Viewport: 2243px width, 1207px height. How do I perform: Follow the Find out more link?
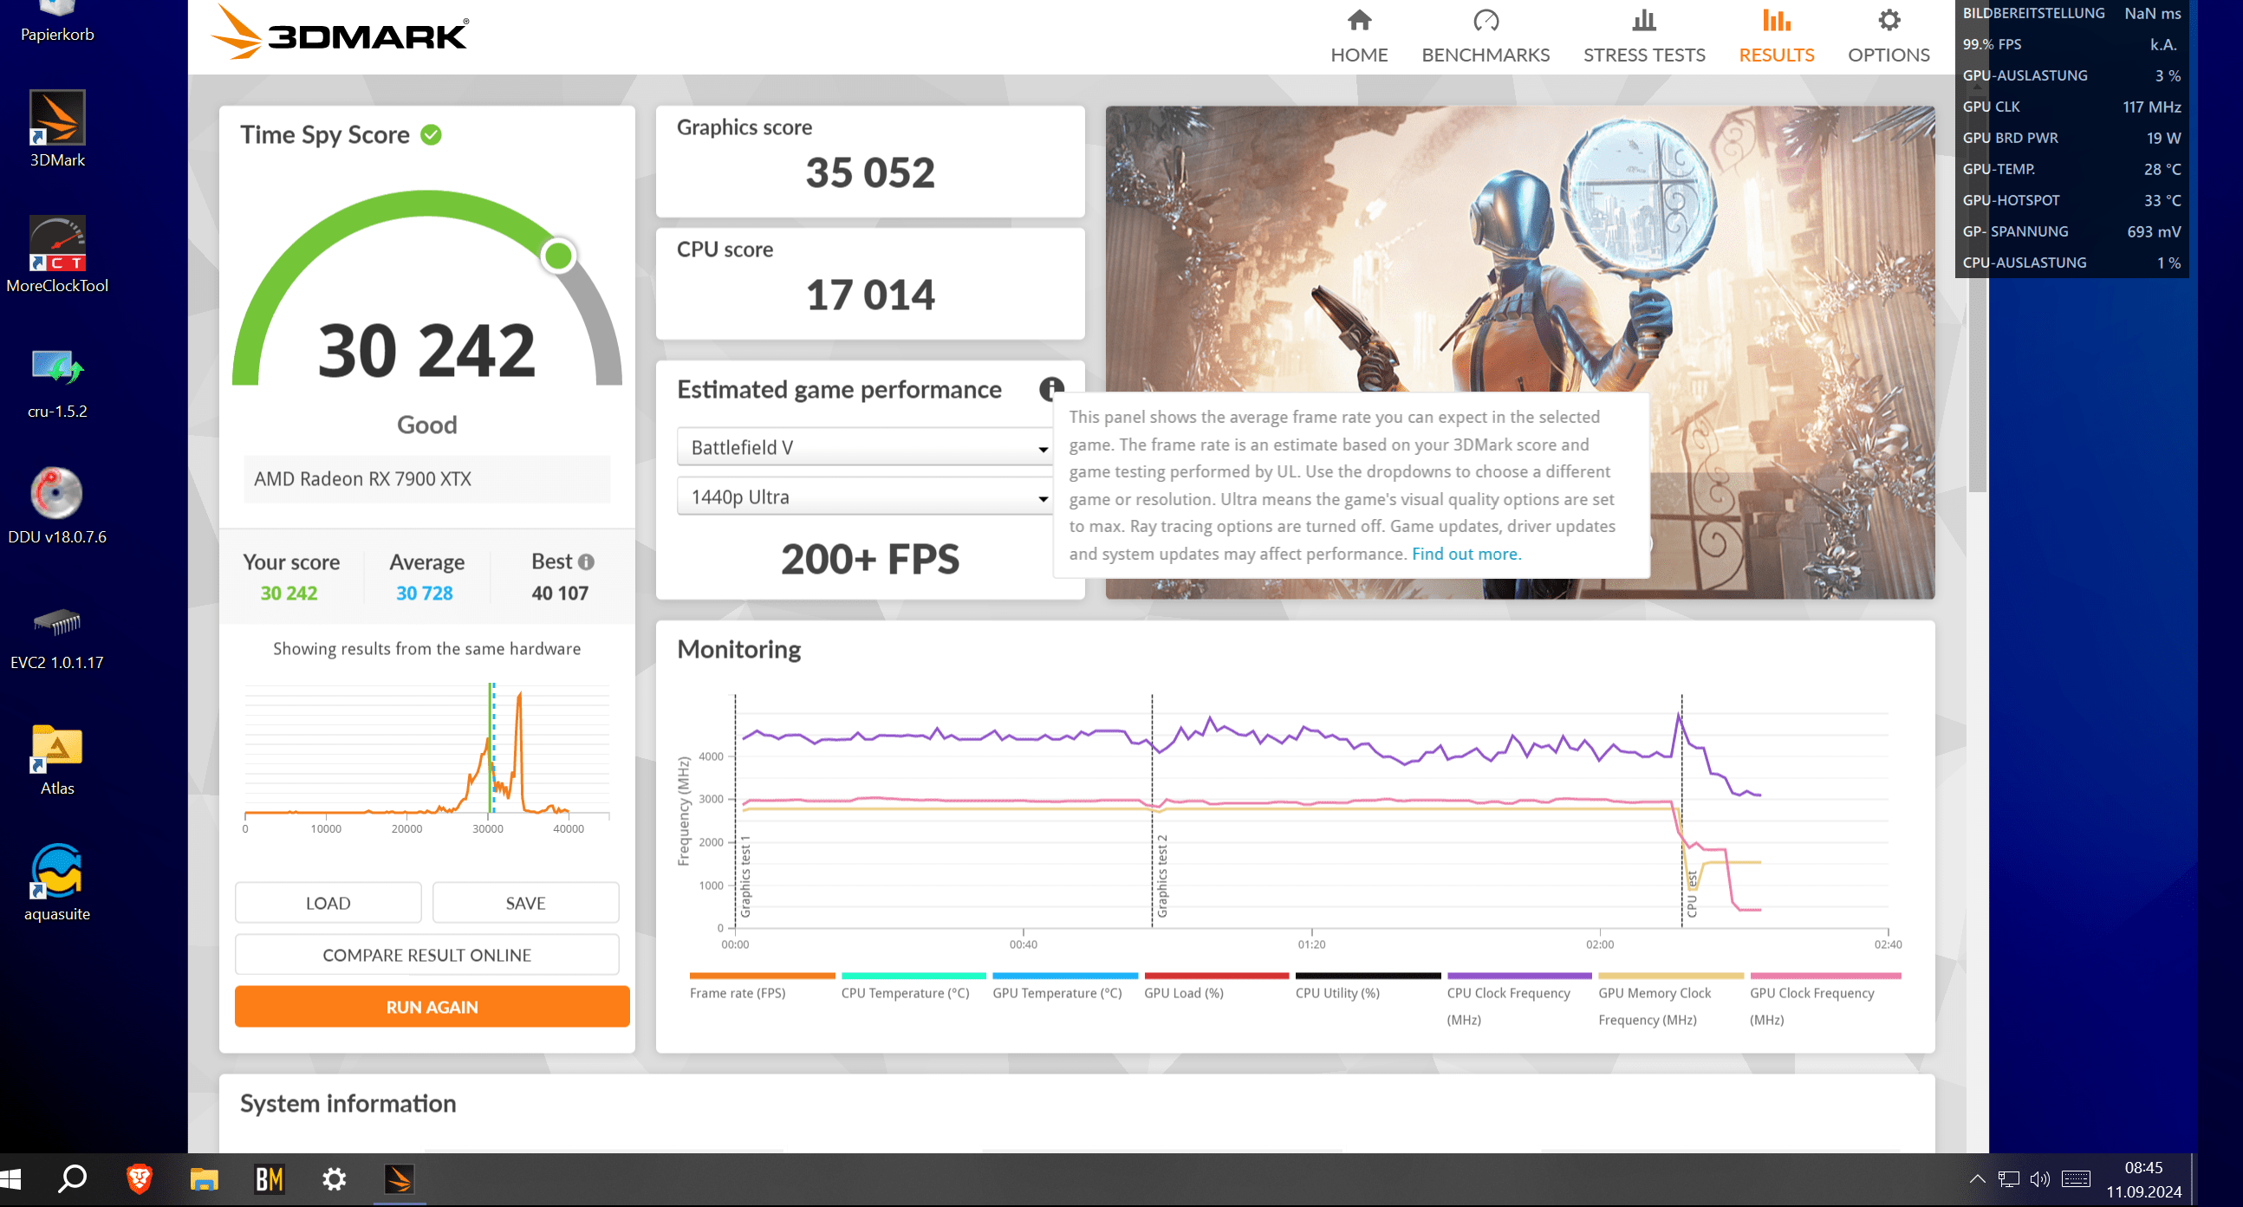pyautogui.click(x=1466, y=554)
